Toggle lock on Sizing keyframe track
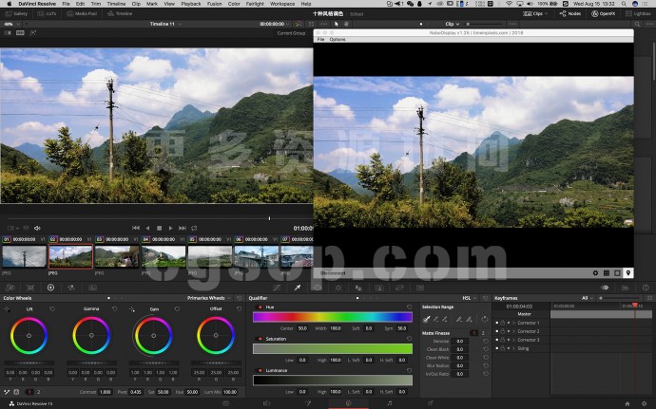 point(503,348)
